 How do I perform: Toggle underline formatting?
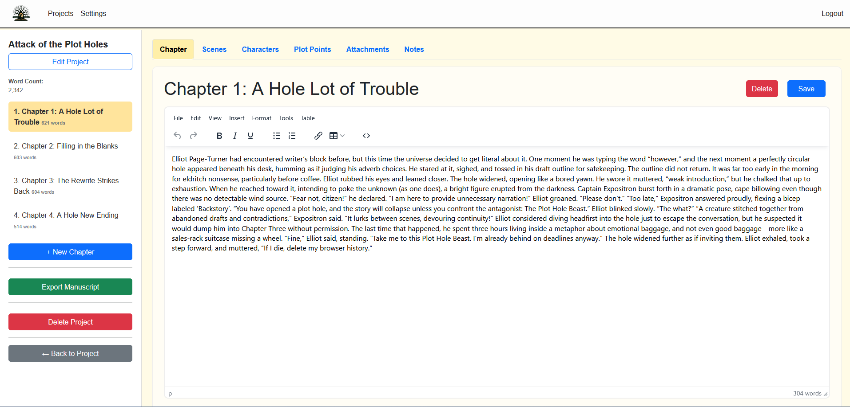pyautogui.click(x=250, y=136)
